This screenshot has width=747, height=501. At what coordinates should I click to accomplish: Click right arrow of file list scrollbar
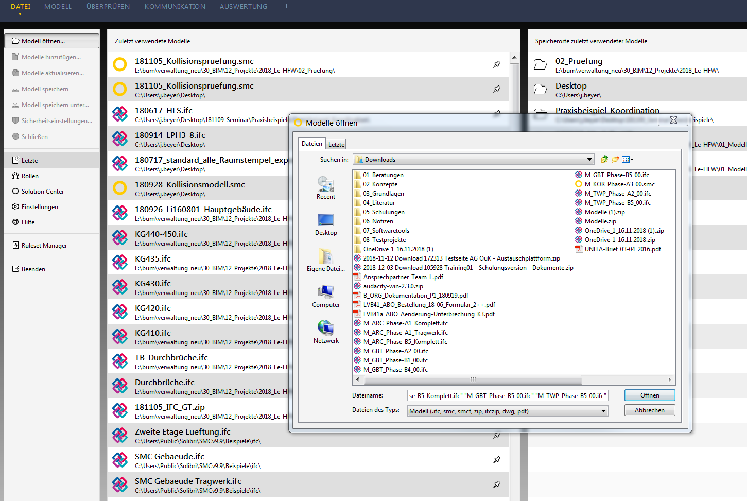point(670,380)
